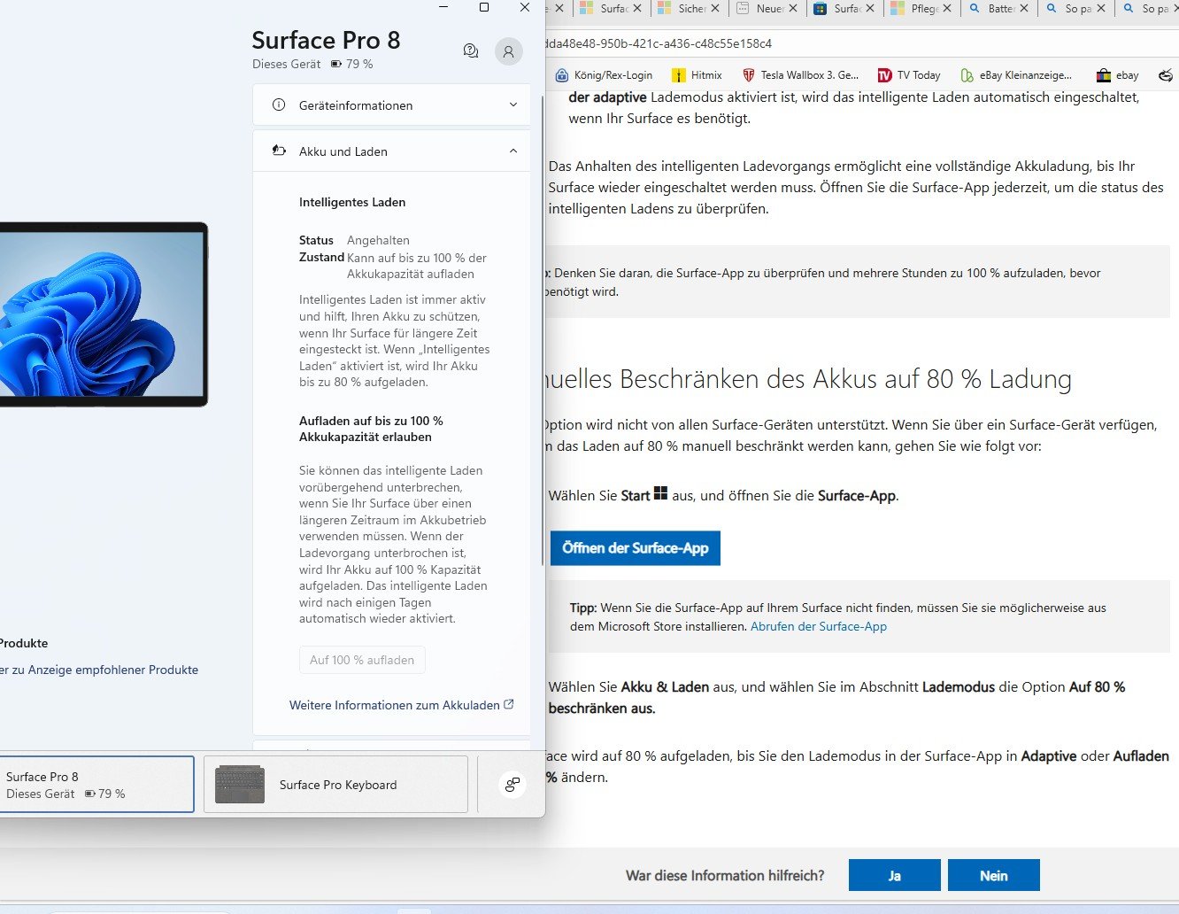This screenshot has height=914, width=1179.
Task: Select the Surface Pro Keyboard device card
Action: [x=335, y=784]
